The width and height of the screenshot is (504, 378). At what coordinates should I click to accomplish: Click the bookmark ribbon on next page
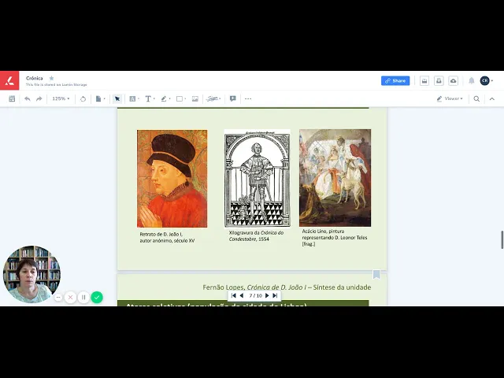pyautogui.click(x=376, y=275)
